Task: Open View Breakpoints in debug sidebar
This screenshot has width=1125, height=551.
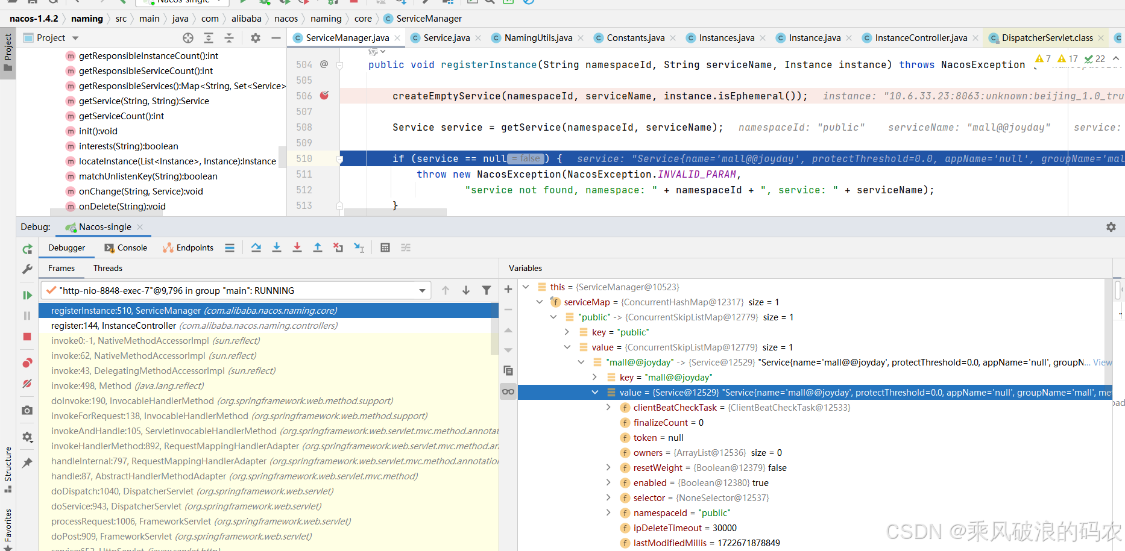Action: [x=27, y=363]
